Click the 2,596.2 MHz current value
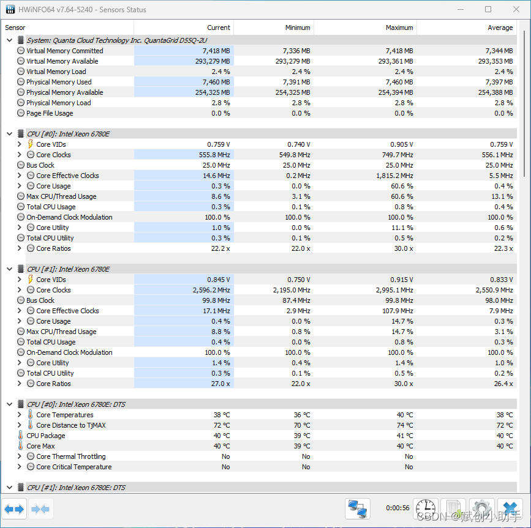 pyautogui.click(x=211, y=290)
